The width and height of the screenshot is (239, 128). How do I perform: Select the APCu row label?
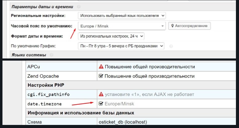[x=33, y=67]
